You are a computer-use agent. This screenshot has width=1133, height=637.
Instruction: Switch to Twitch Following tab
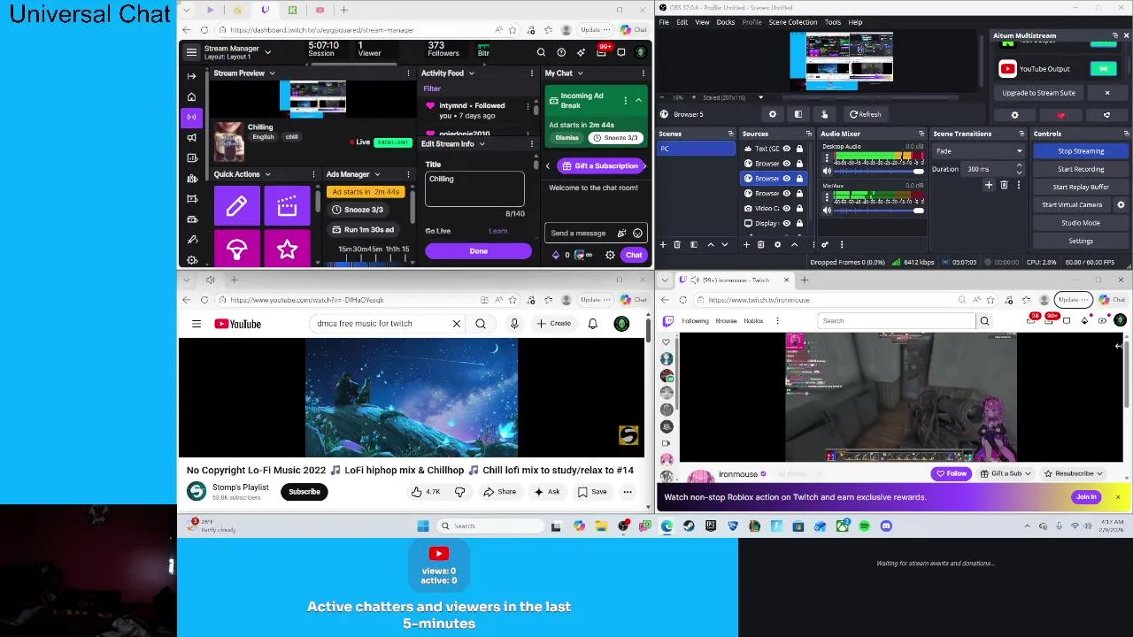point(695,321)
